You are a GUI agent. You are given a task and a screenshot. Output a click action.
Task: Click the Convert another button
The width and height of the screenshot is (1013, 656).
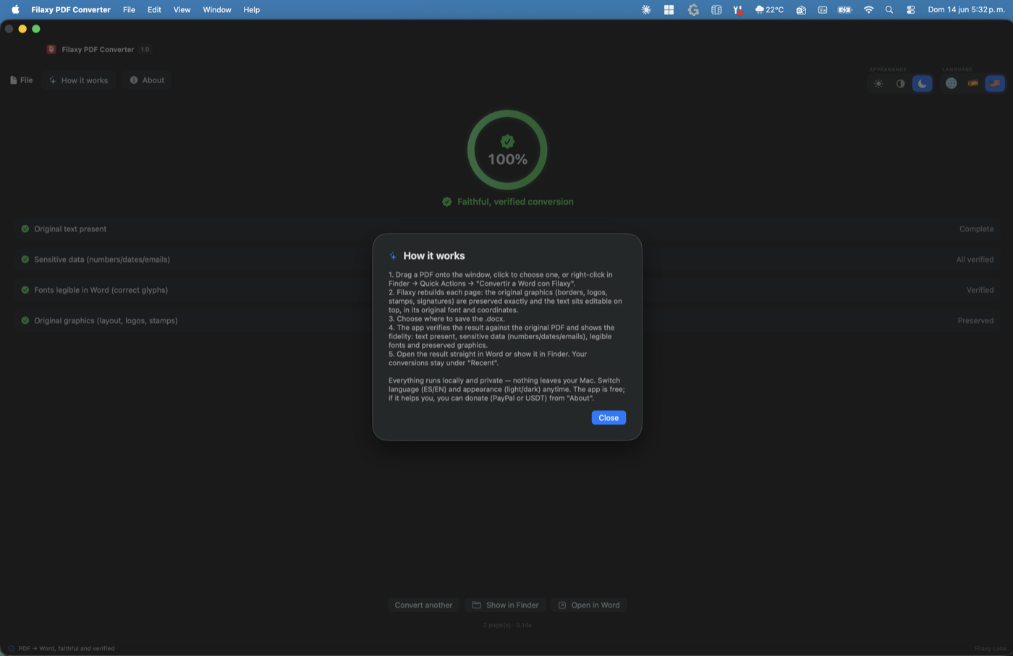point(423,605)
